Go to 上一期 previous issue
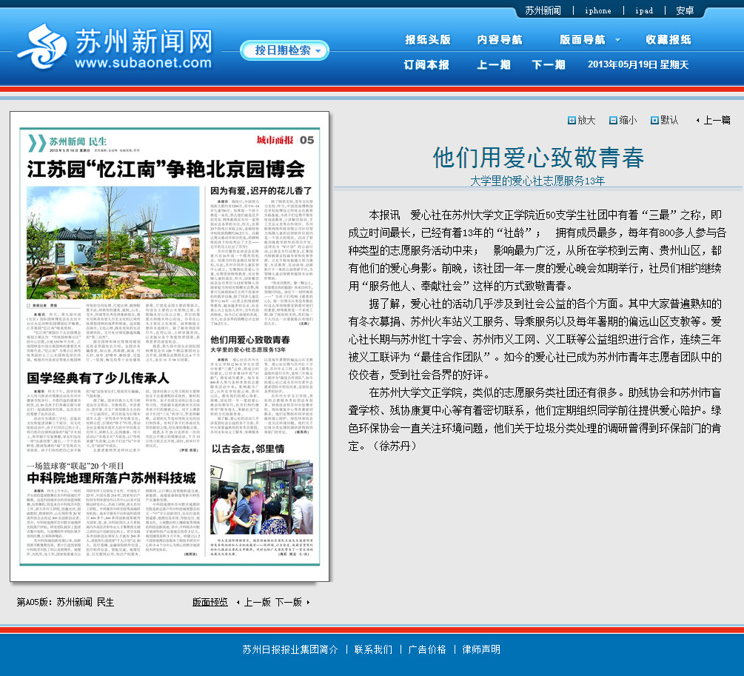Viewport: 744px width, 676px height. point(493,64)
